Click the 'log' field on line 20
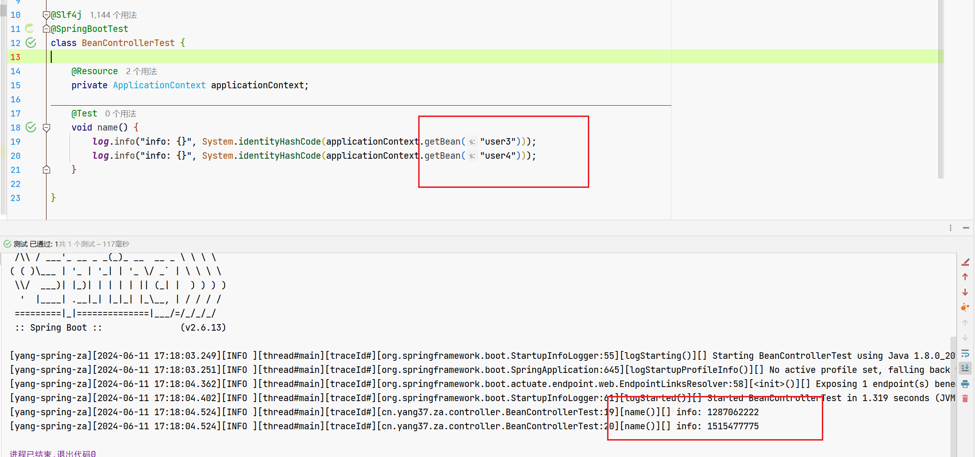Screen dimensions: 975x457 101,155
